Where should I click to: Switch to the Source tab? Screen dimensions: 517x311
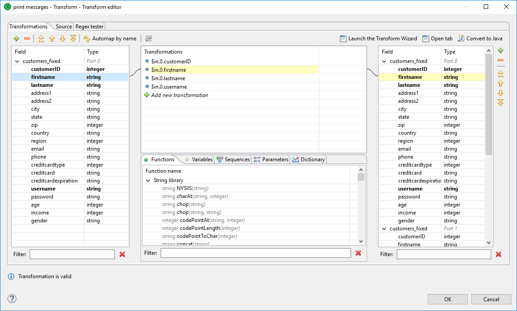pyautogui.click(x=63, y=27)
